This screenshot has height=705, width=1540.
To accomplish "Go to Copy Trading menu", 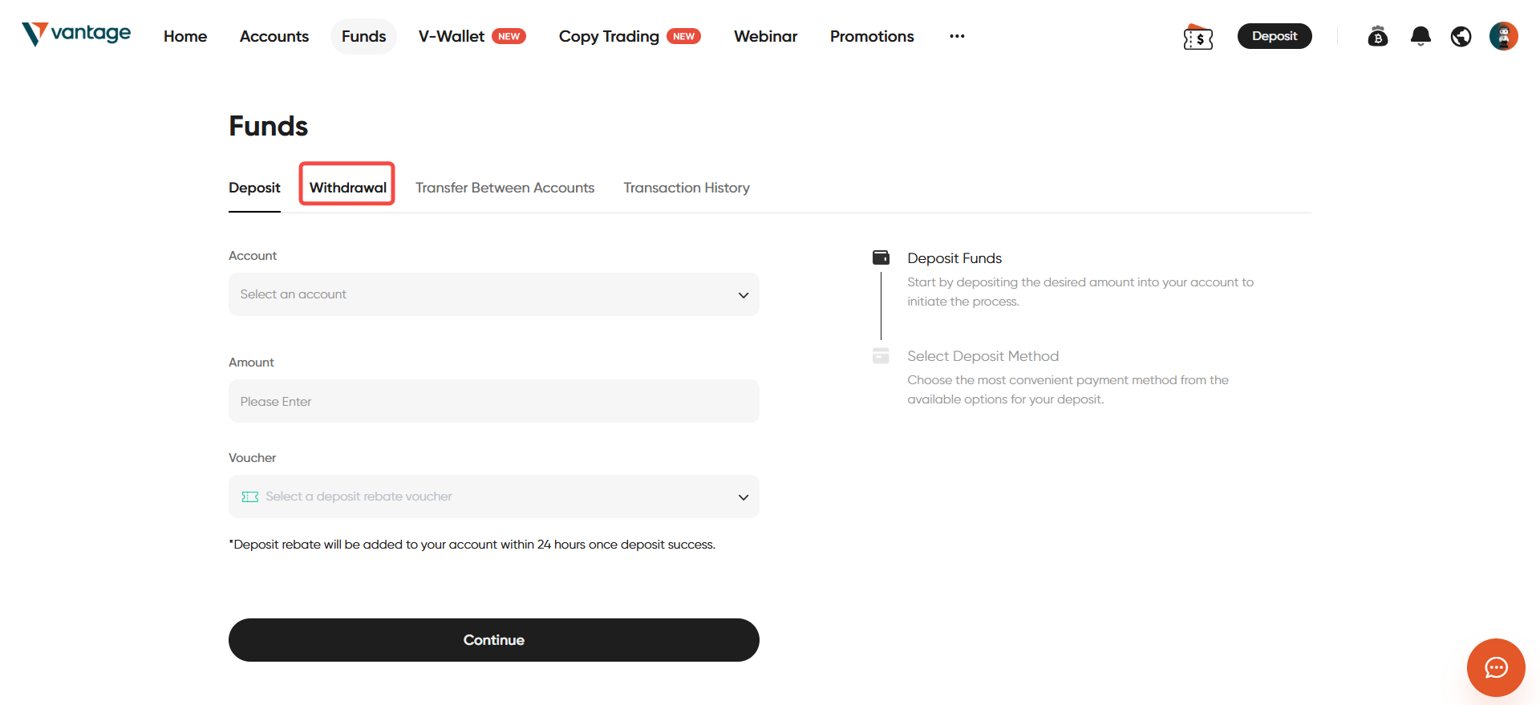I will pyautogui.click(x=609, y=36).
